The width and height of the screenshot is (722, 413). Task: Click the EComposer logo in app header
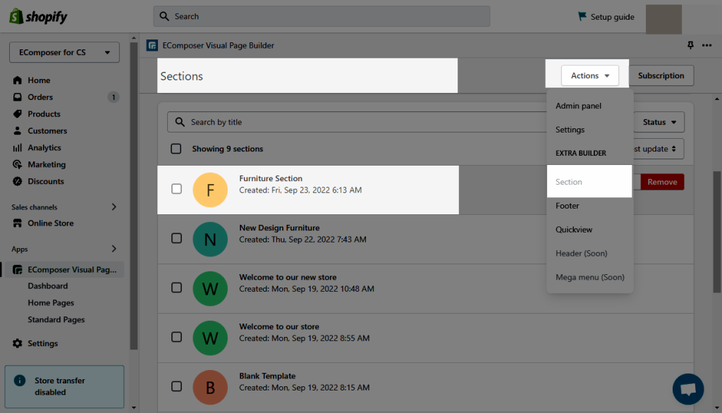(x=152, y=46)
